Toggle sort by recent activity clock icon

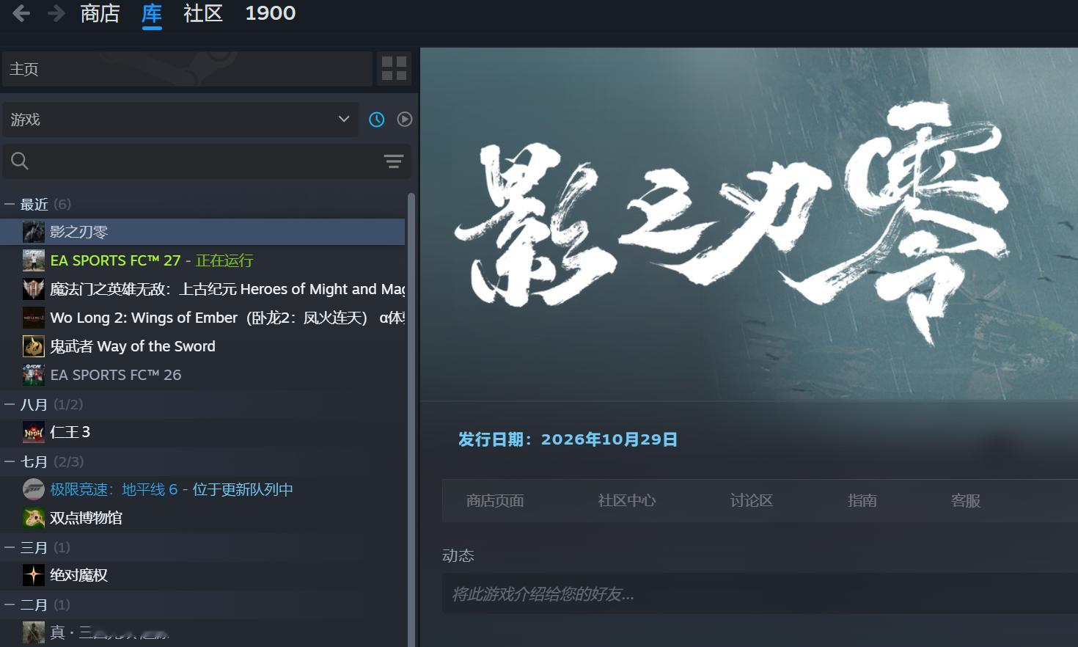376,119
